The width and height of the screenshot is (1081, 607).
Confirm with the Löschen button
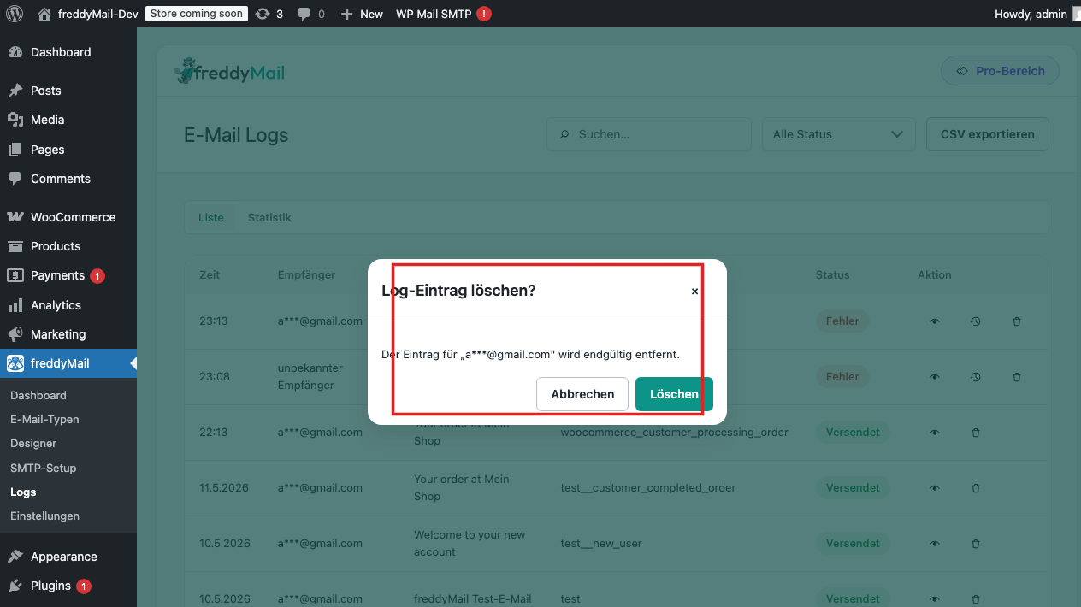click(674, 394)
